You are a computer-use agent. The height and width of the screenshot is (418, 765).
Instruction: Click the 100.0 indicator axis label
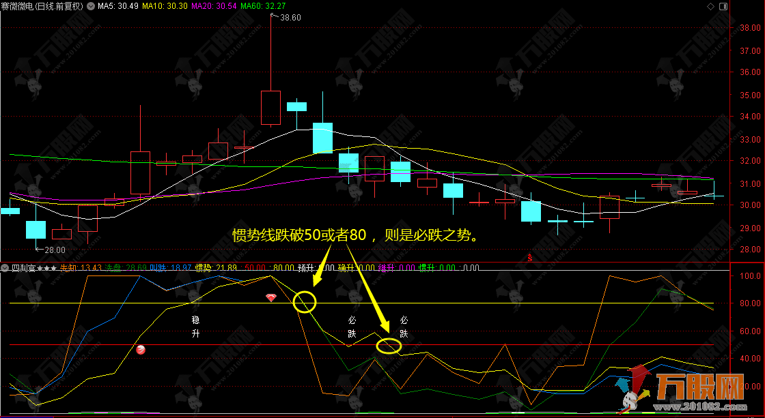(x=750, y=275)
